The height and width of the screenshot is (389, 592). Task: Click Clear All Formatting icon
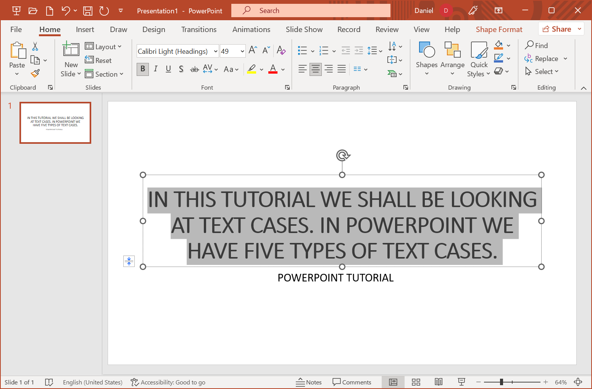point(281,50)
